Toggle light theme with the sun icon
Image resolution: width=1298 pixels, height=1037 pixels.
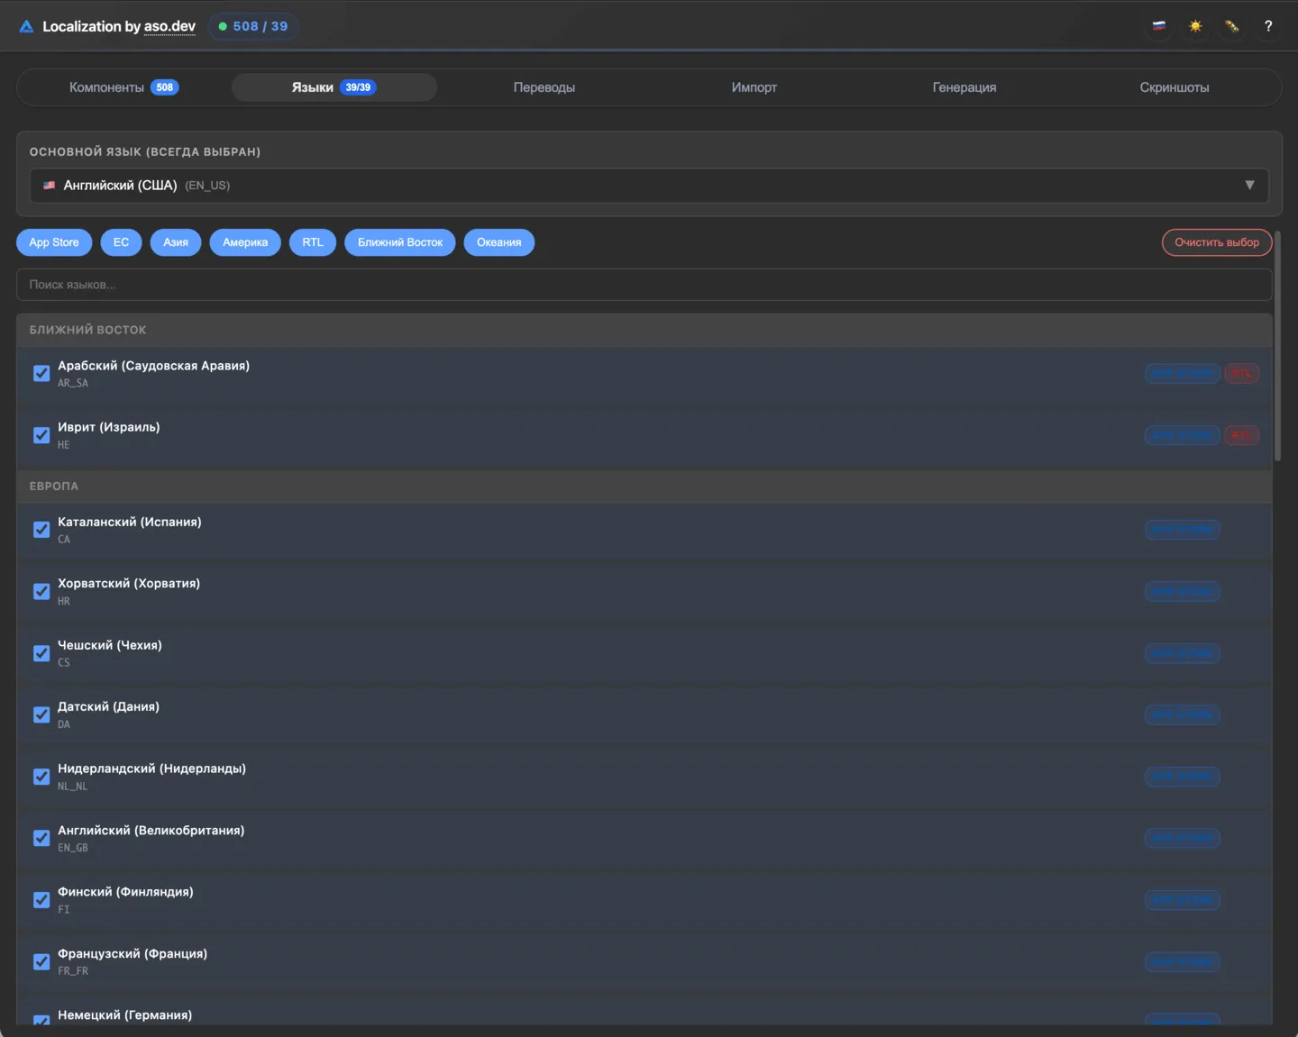(x=1195, y=26)
